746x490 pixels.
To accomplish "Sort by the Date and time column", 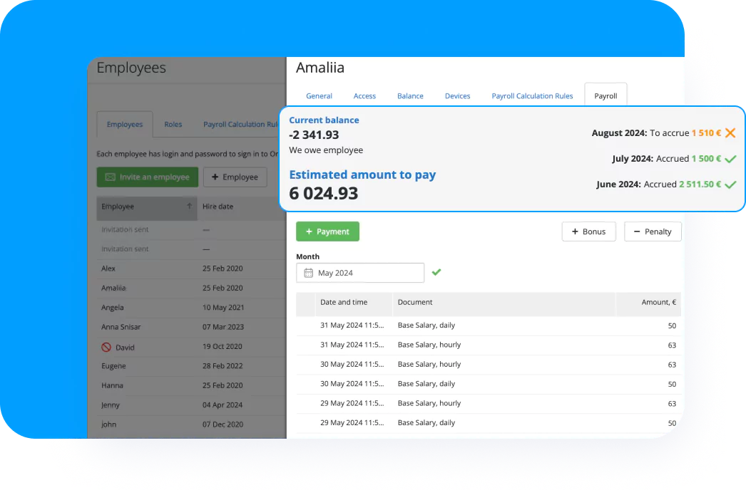I will (x=344, y=303).
